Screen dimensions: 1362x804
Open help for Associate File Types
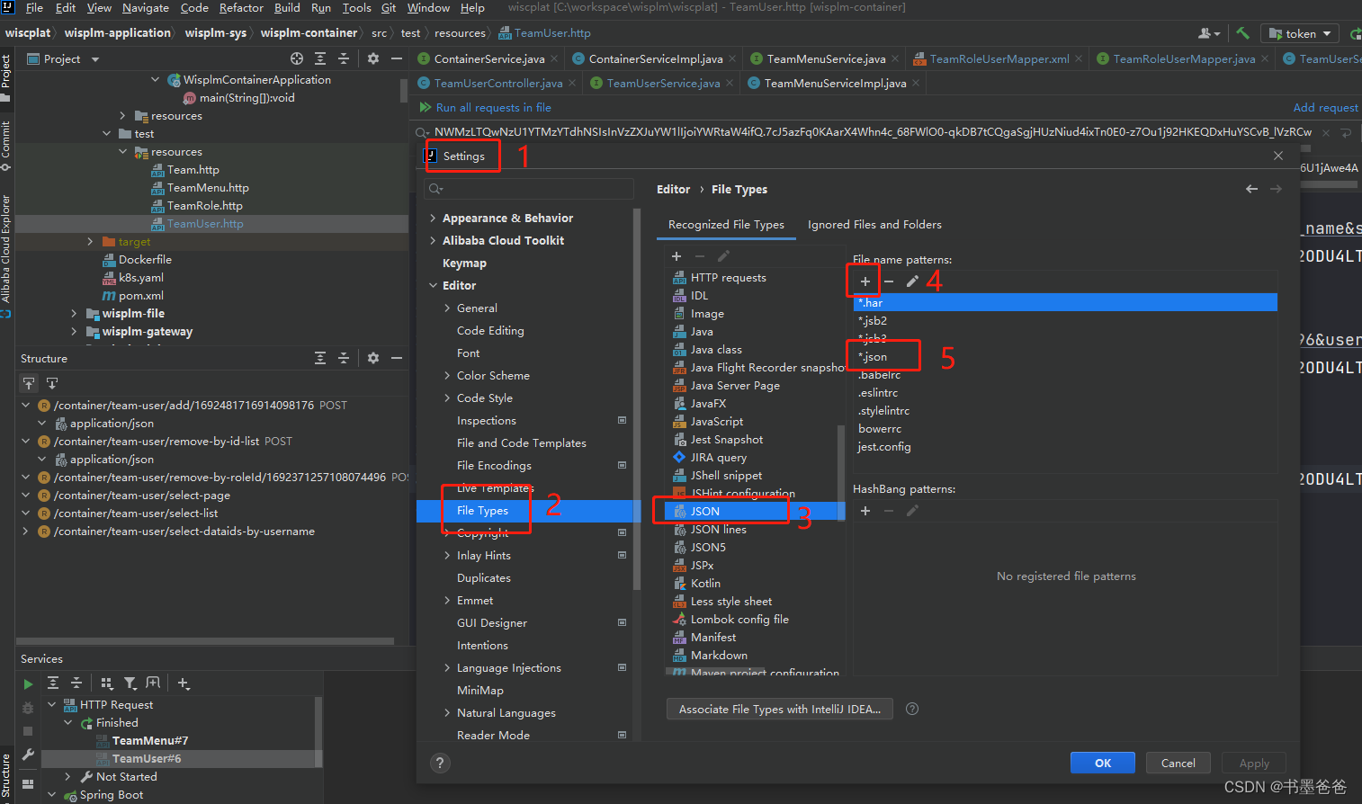[x=912, y=709]
